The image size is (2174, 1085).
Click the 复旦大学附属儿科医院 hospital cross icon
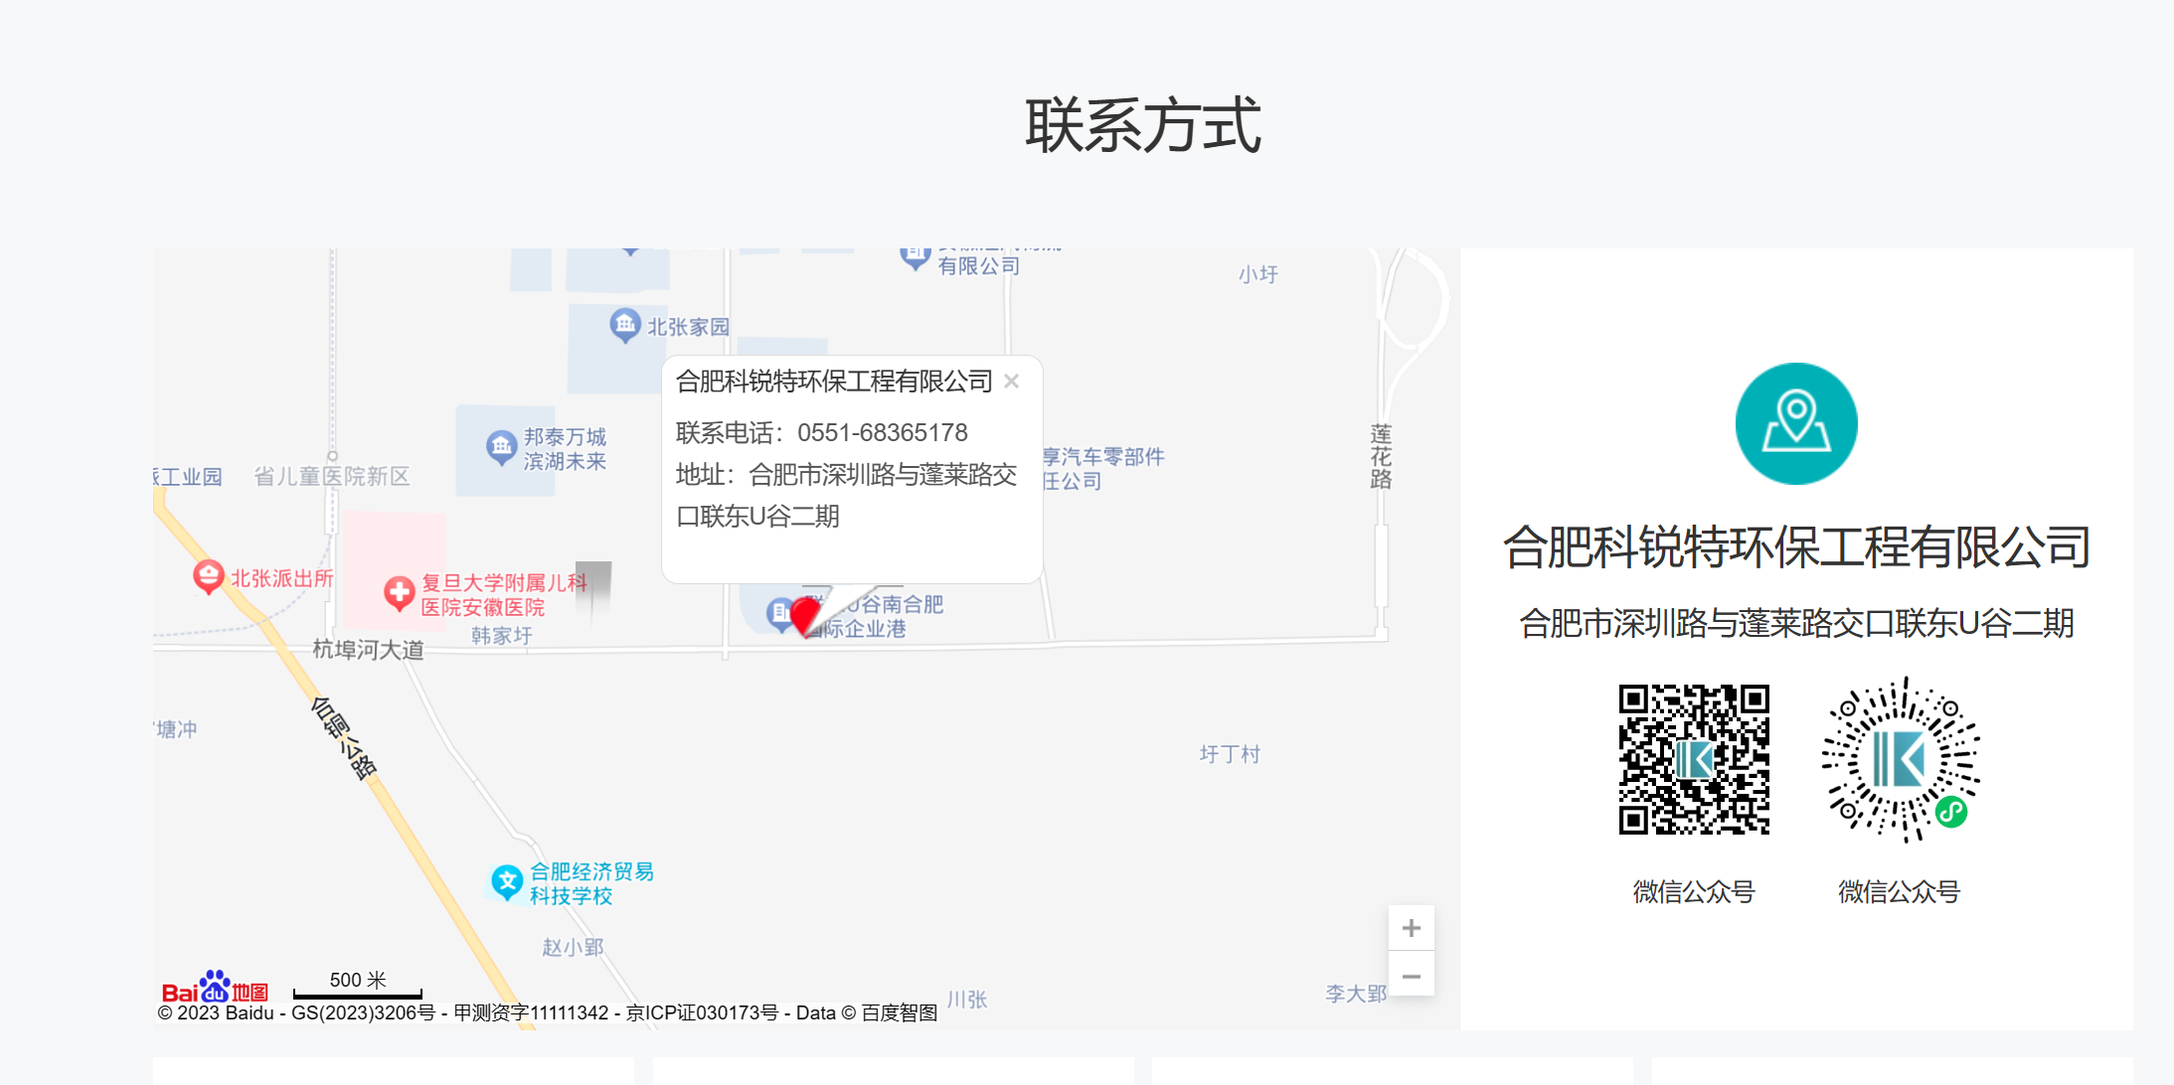[399, 592]
